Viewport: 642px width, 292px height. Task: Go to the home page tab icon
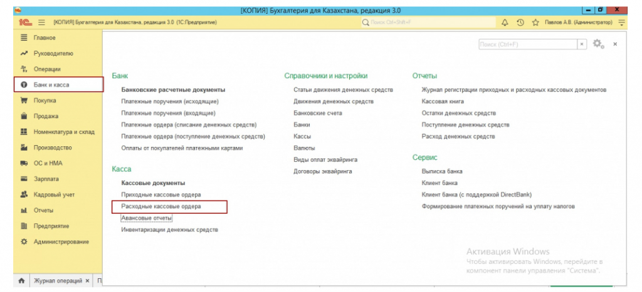click(21, 281)
